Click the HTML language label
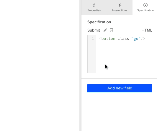The width and height of the screenshot is (157, 131). pyautogui.click(x=147, y=30)
